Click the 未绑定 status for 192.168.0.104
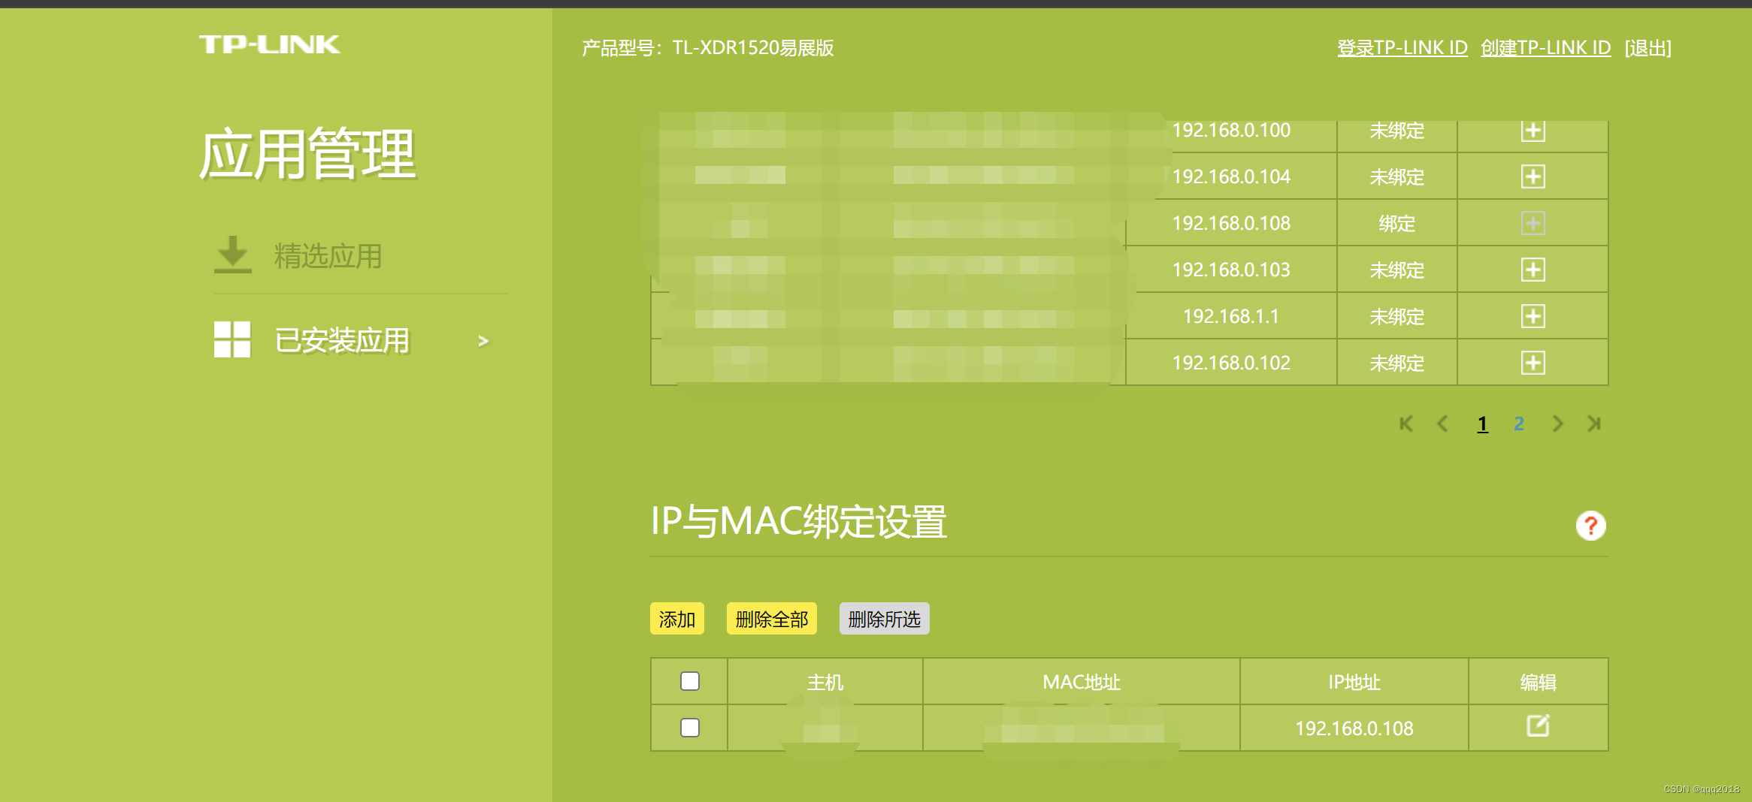The width and height of the screenshot is (1752, 802). pyautogui.click(x=1397, y=177)
